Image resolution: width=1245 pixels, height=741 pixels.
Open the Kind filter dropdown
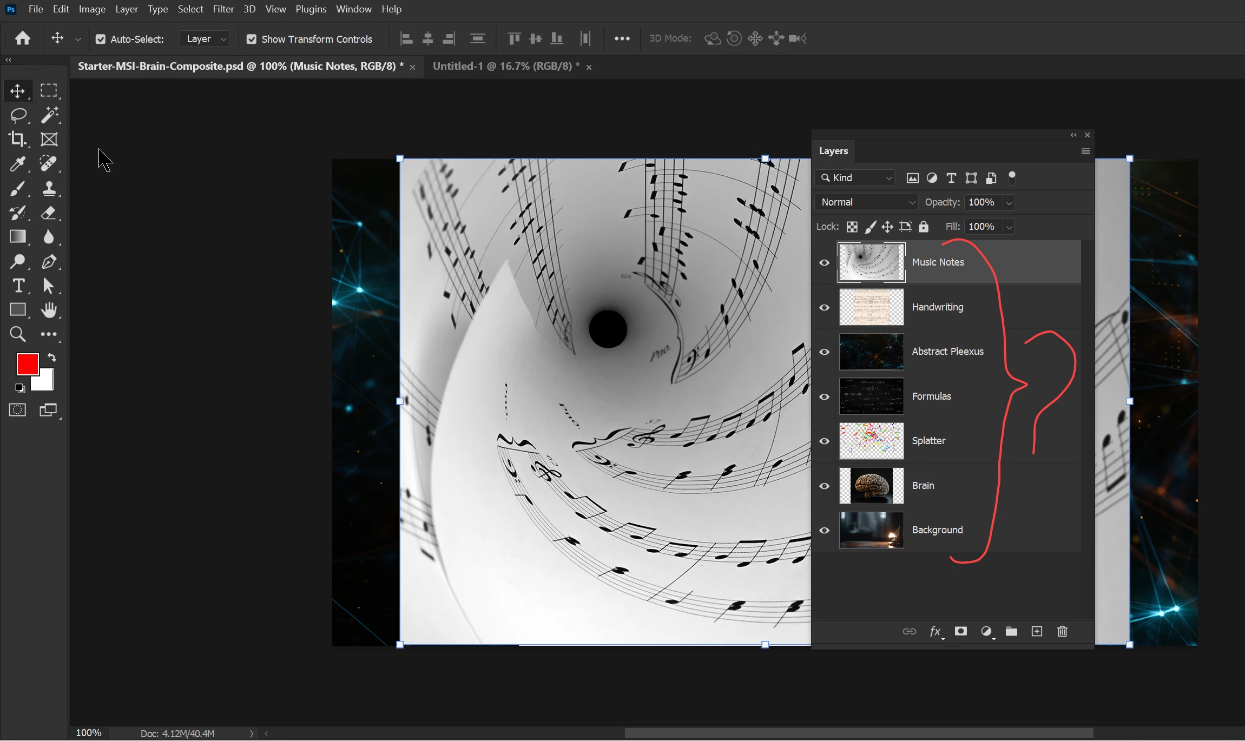coord(855,178)
